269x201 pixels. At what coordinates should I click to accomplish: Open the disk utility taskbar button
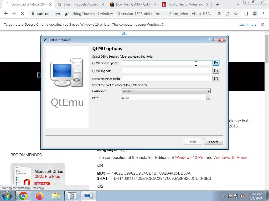pyautogui.click(x=72, y=196)
